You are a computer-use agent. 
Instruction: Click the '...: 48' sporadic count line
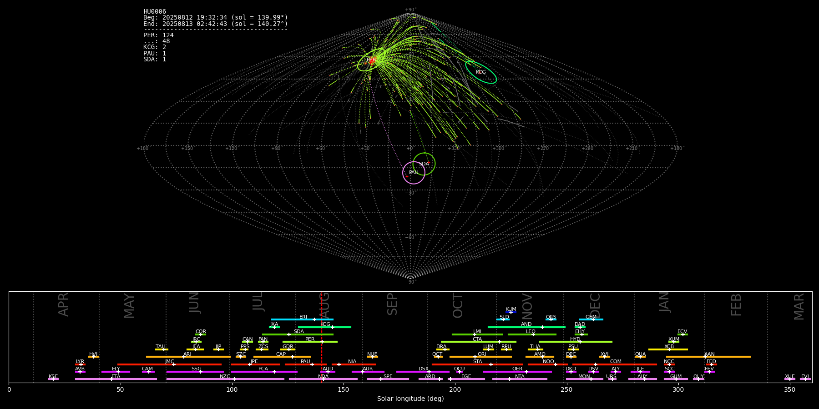157,41
